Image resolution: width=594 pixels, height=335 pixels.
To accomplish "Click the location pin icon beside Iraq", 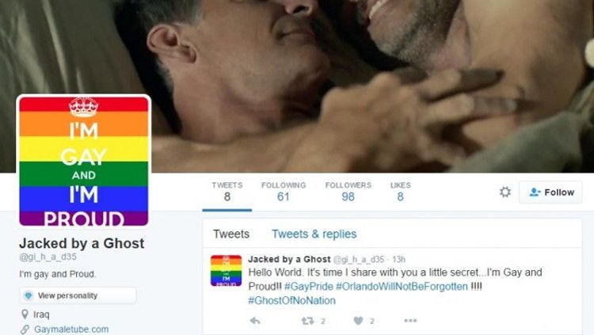I will click(x=25, y=314).
